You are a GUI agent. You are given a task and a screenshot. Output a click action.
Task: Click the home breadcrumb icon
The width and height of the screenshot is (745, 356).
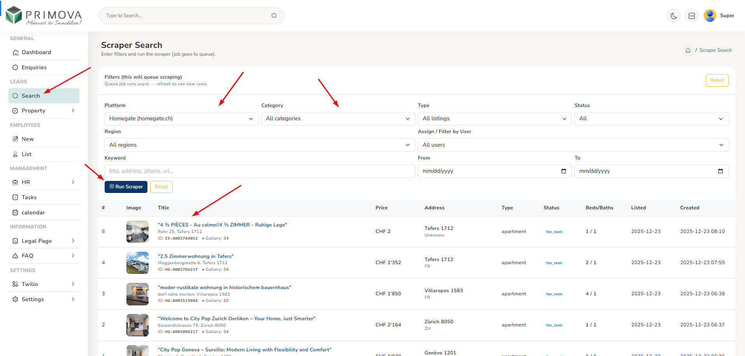click(x=688, y=51)
